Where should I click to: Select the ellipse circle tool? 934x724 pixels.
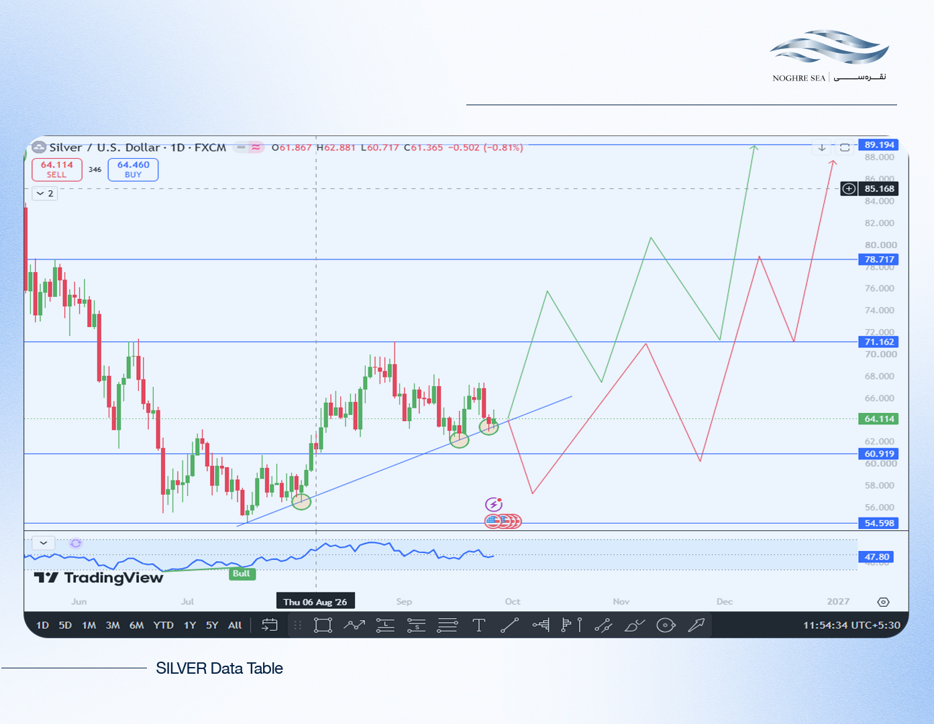pyautogui.click(x=666, y=625)
